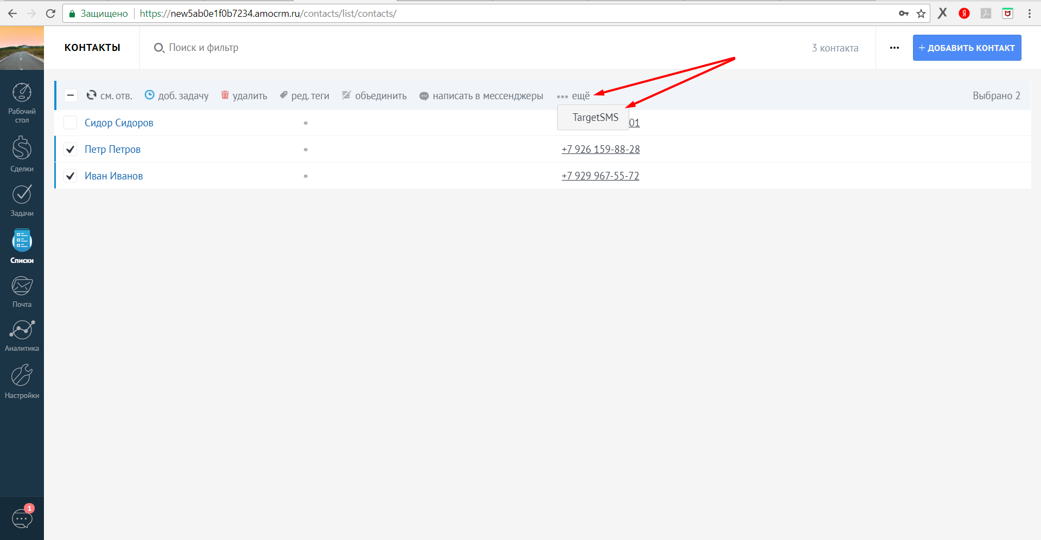
Task: Click phone number +7 929 967-55-72
Action: pos(601,176)
